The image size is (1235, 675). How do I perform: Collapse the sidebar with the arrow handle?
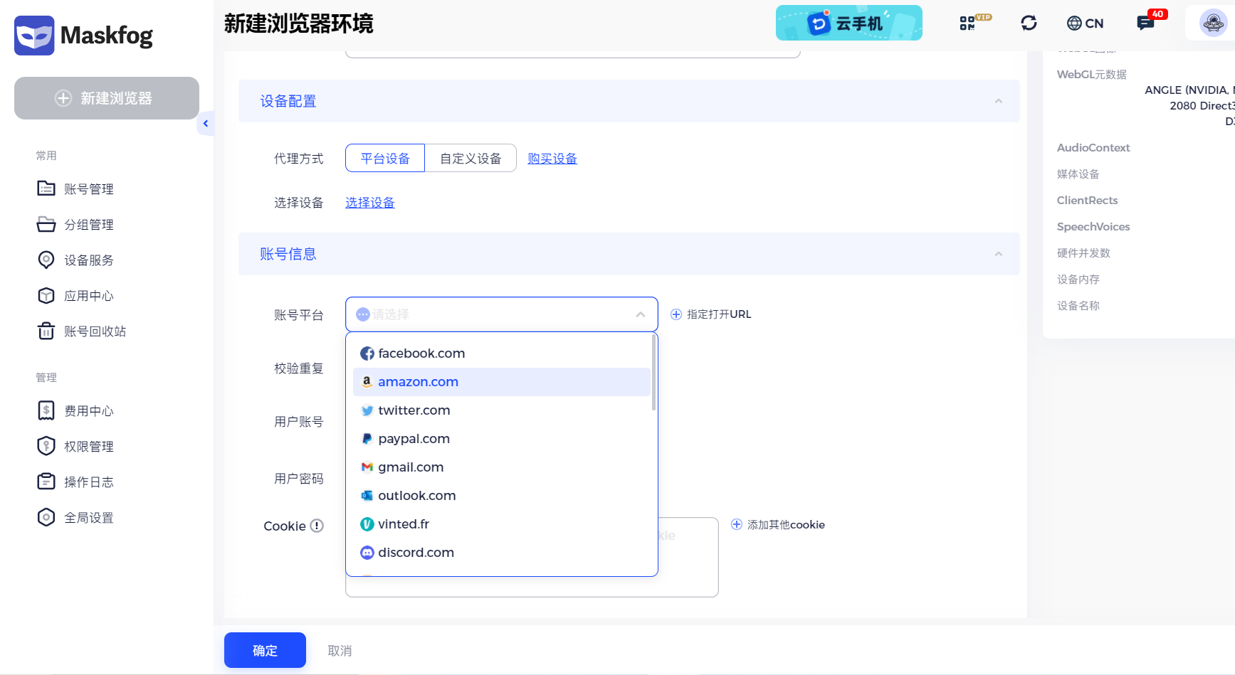pos(205,124)
